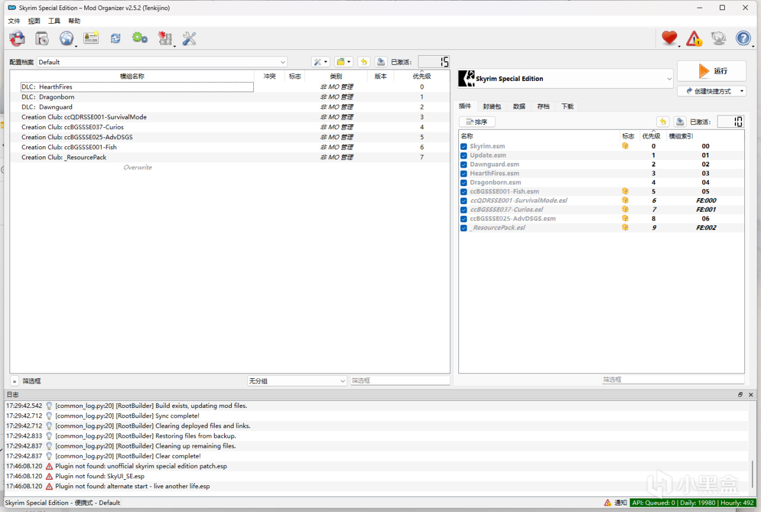The height and width of the screenshot is (512, 761).
Task: Close the log panel
Action: click(x=751, y=394)
